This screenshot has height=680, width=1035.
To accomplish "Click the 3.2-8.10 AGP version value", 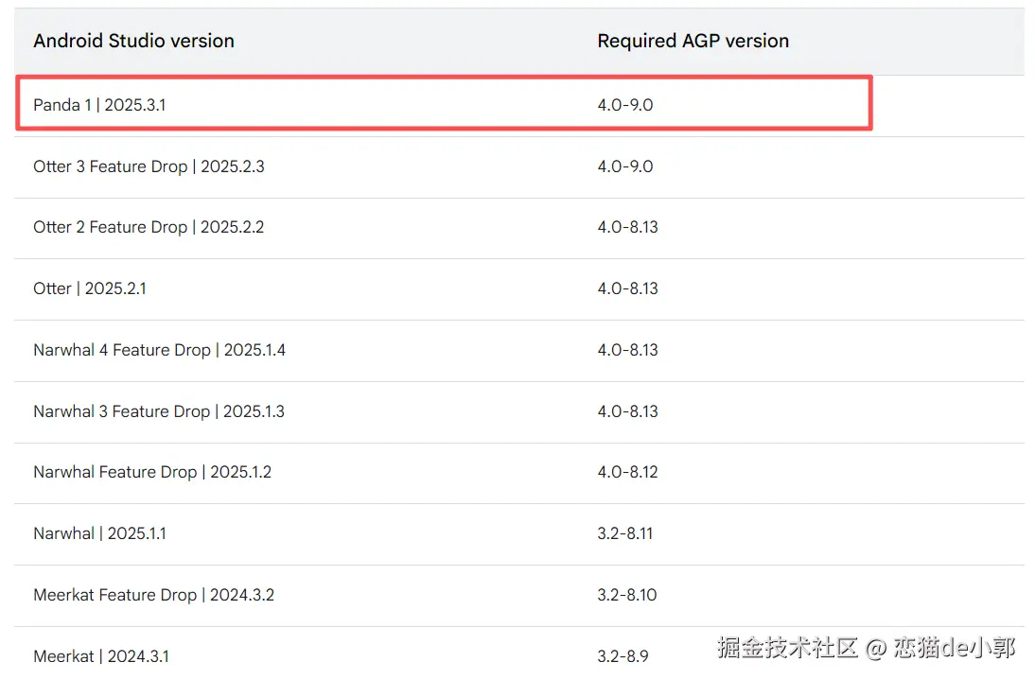I will click(626, 595).
